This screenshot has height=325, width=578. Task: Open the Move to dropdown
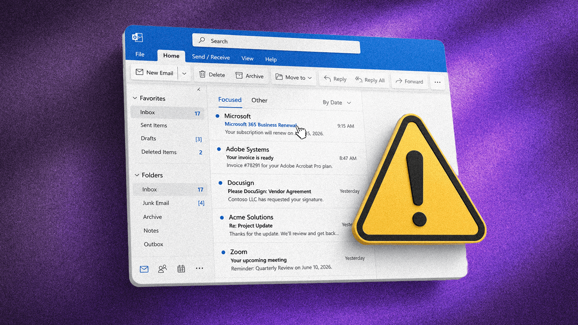click(293, 77)
